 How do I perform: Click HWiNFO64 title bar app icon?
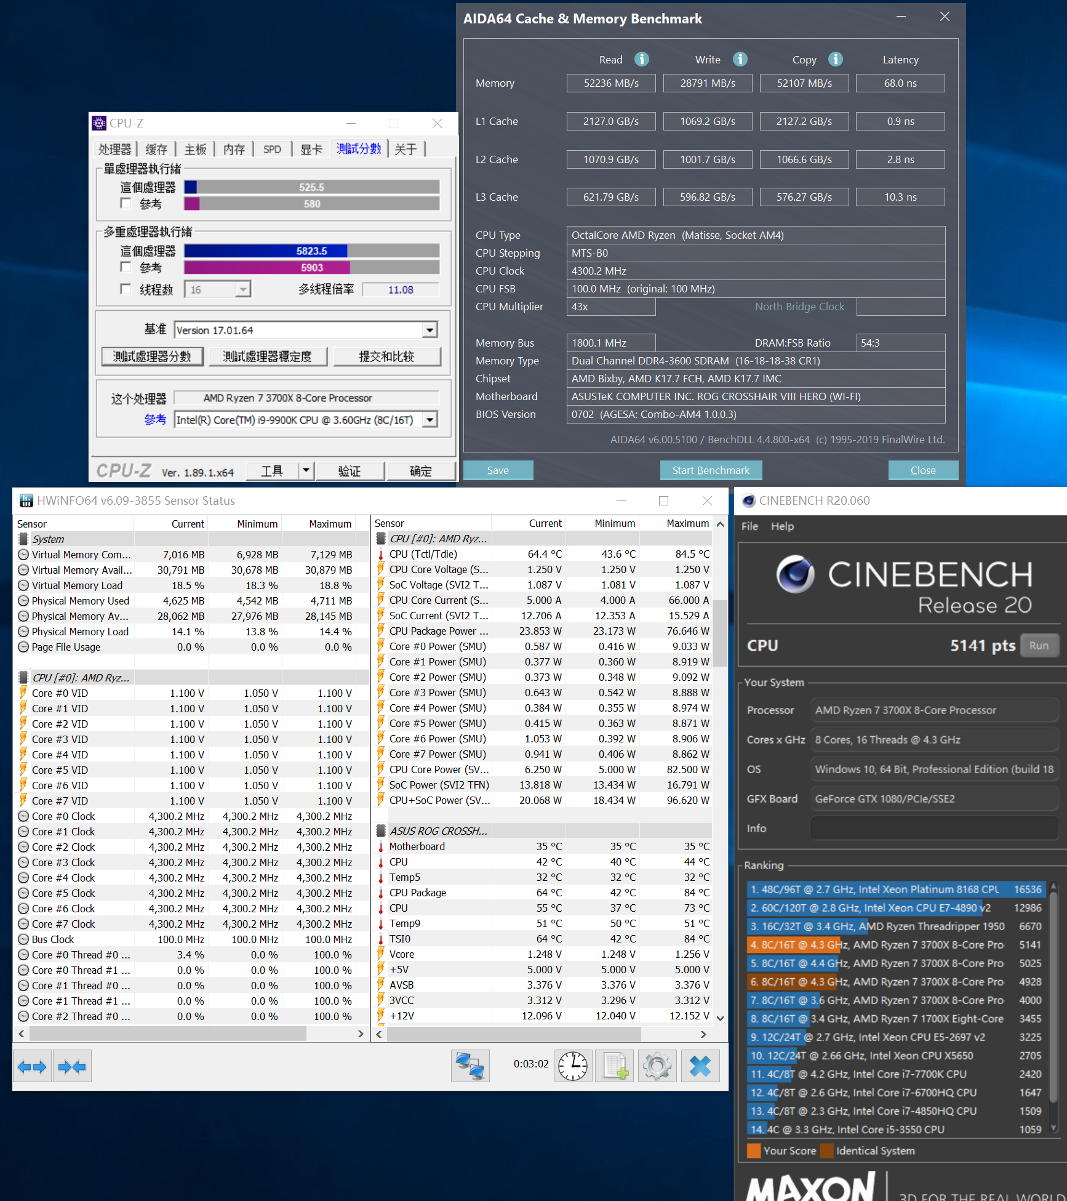[x=26, y=500]
